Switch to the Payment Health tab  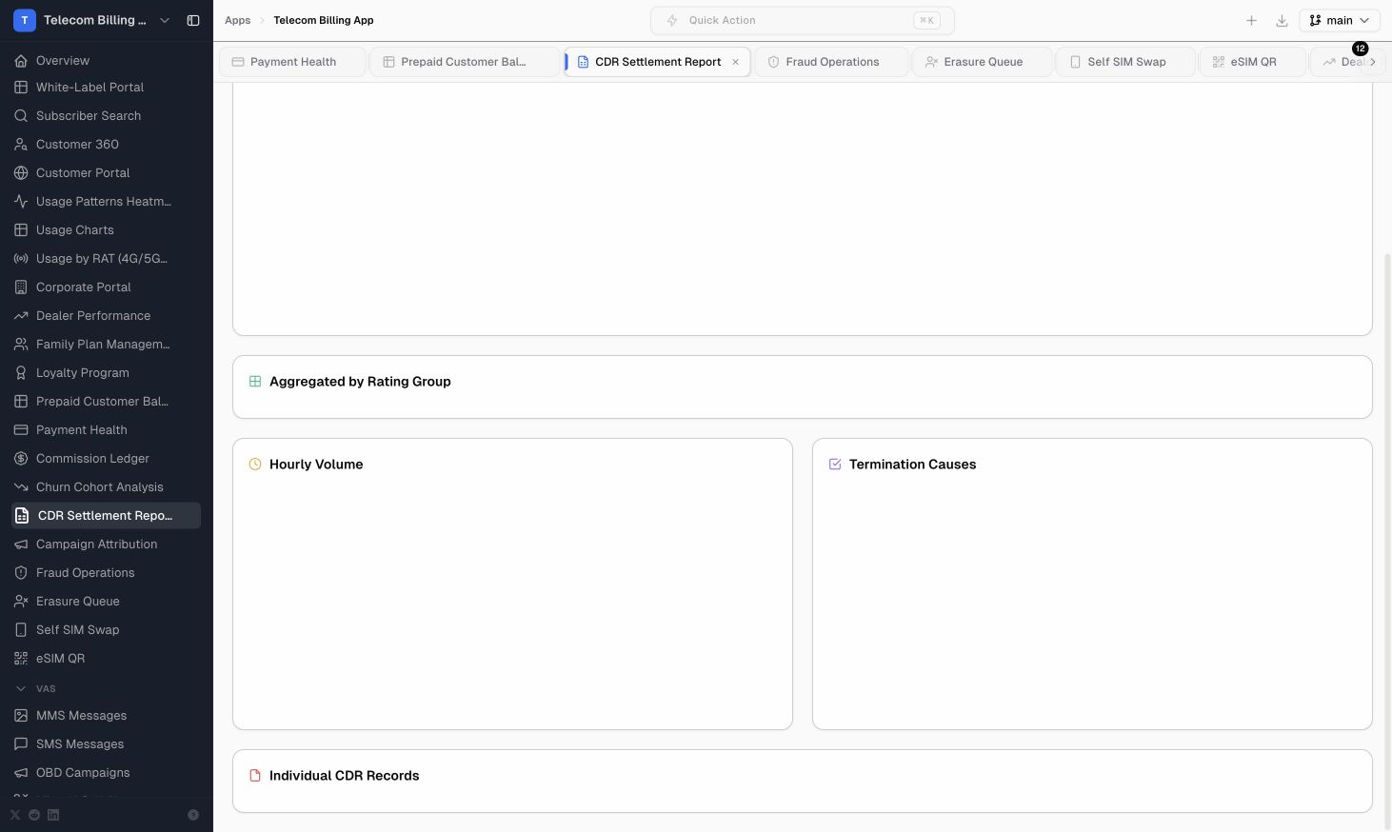293,62
